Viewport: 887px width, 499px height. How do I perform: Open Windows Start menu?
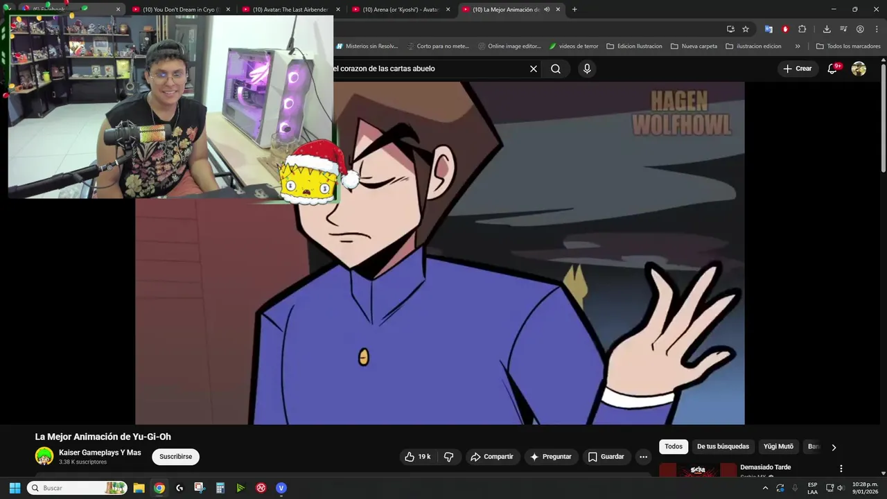[x=15, y=488]
